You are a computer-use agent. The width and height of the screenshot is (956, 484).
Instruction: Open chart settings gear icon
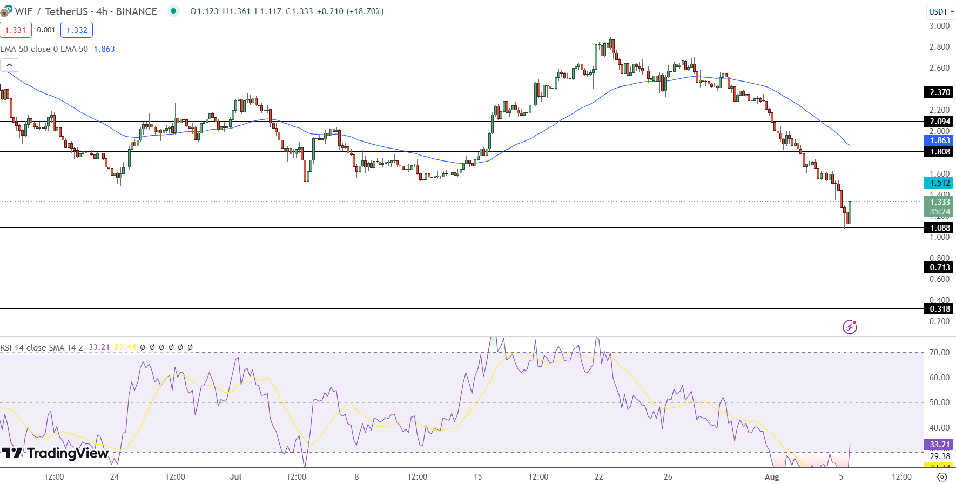(x=942, y=477)
